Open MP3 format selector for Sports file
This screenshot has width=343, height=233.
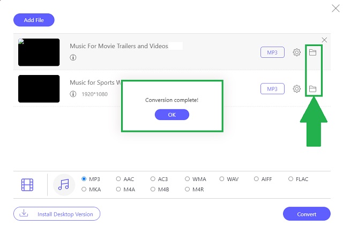pyautogui.click(x=272, y=89)
